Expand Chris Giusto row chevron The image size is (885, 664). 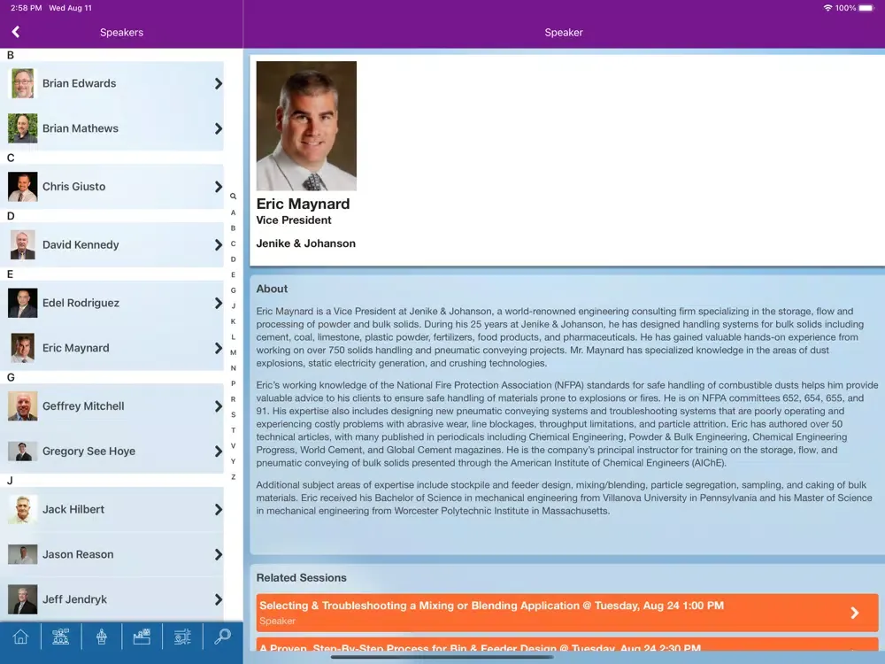tap(219, 186)
